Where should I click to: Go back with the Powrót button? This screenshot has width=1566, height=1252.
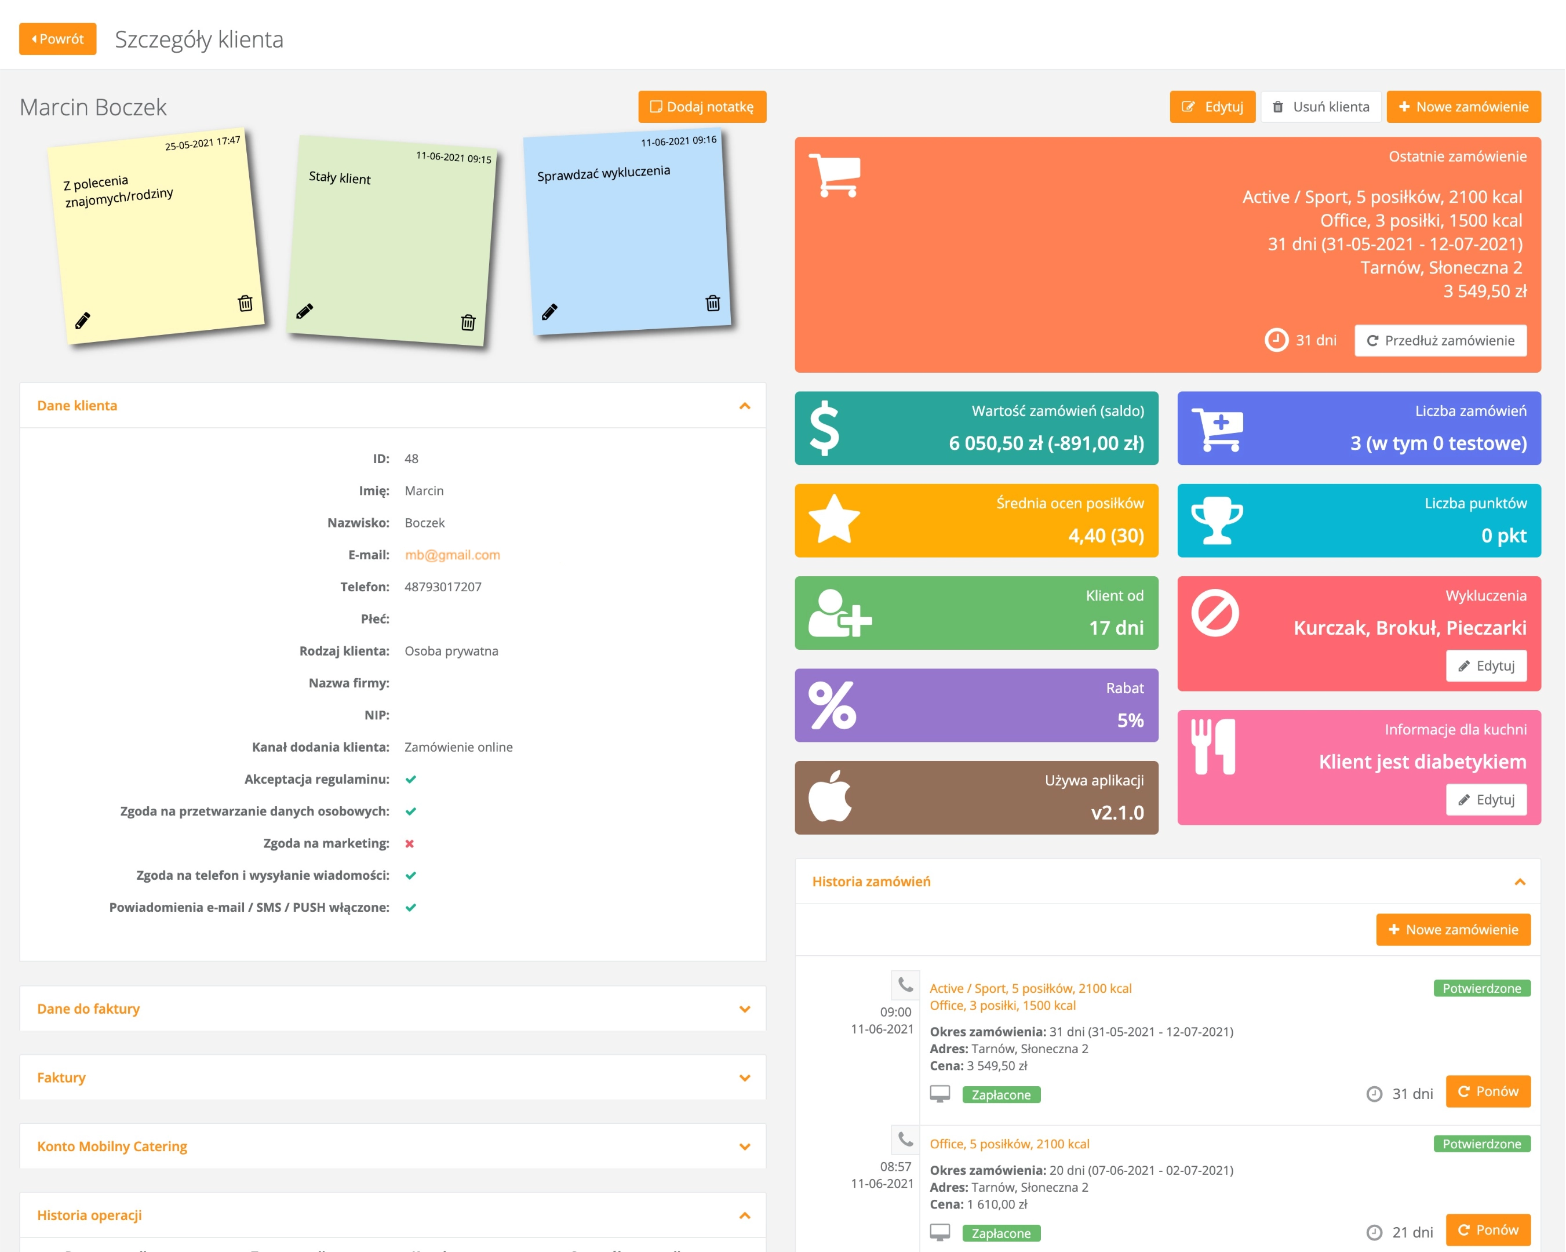[x=57, y=38]
